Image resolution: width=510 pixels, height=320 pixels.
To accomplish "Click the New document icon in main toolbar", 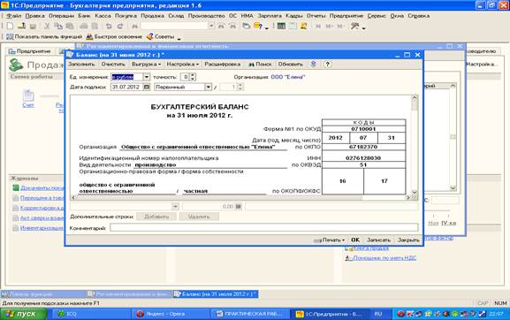I will [10, 27].
